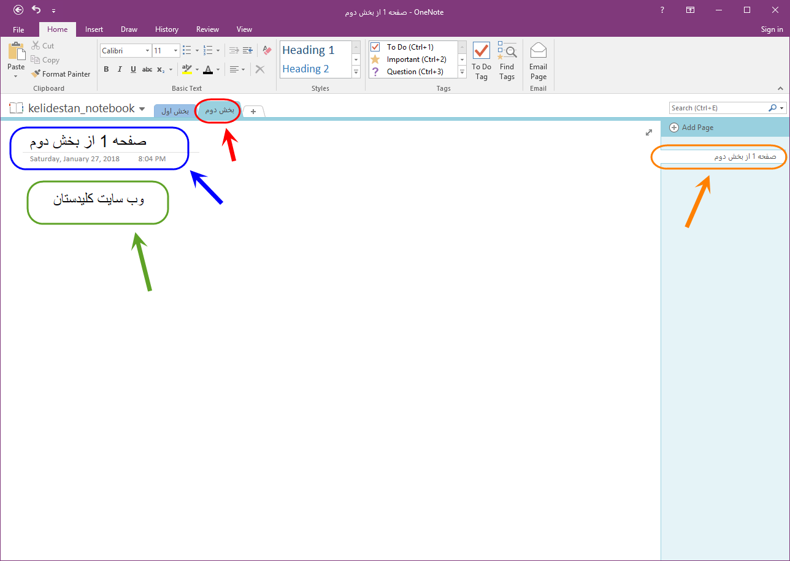Switch to the Insert ribbon tab
The width and height of the screenshot is (790, 561).
(x=94, y=29)
